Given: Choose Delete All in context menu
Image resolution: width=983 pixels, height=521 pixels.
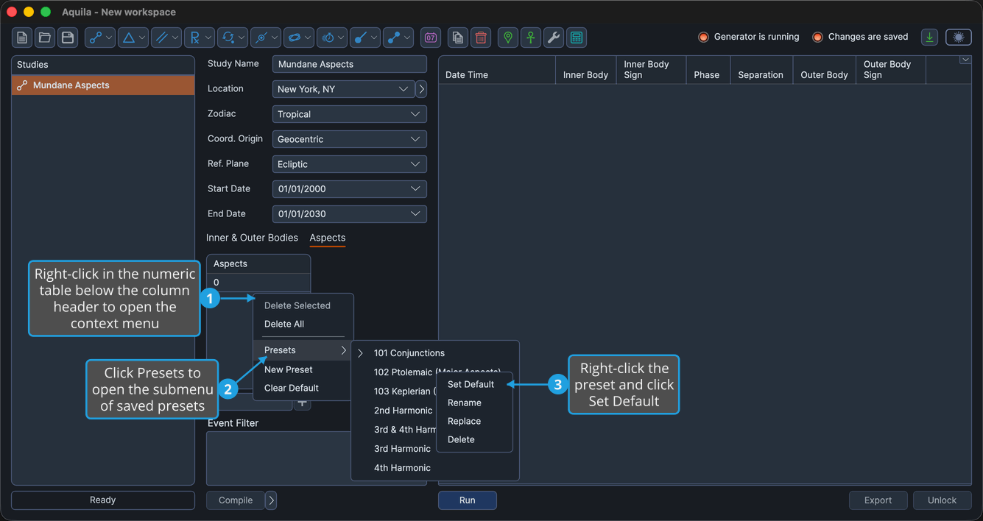Looking at the screenshot, I should [303, 324].
